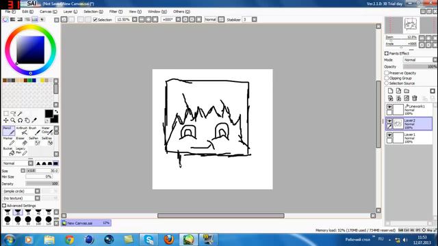Select the Eraser tool
The width and height of the screenshot is (438, 246).
point(22,141)
